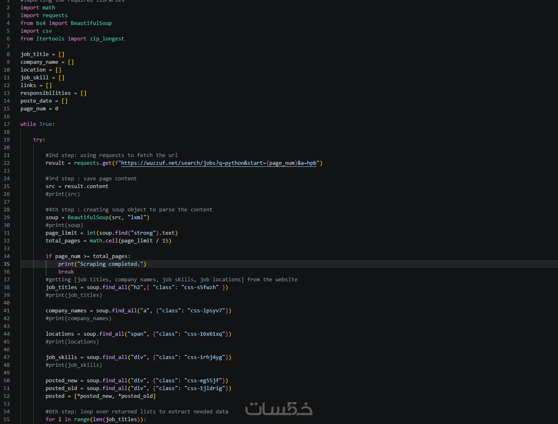This screenshot has width=558, height=424.
Task: Click the 'posted_old = soup.find_all' line
Action: pos(139,388)
